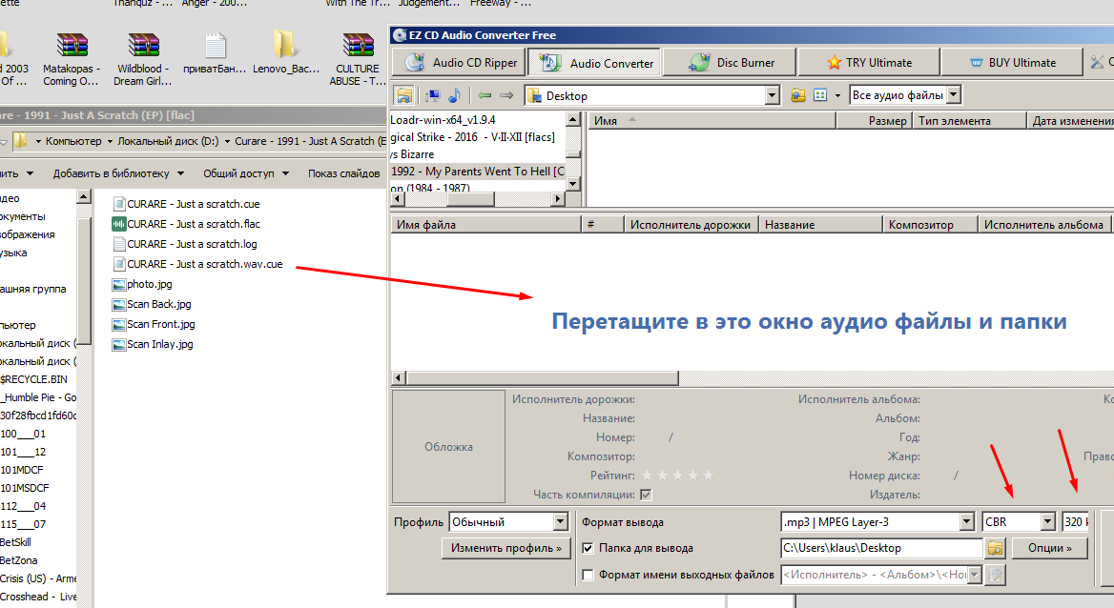Click Локальный диск (D:) in Explorer breadcrumb
Viewport: 1114px width, 608px height.
[168, 141]
